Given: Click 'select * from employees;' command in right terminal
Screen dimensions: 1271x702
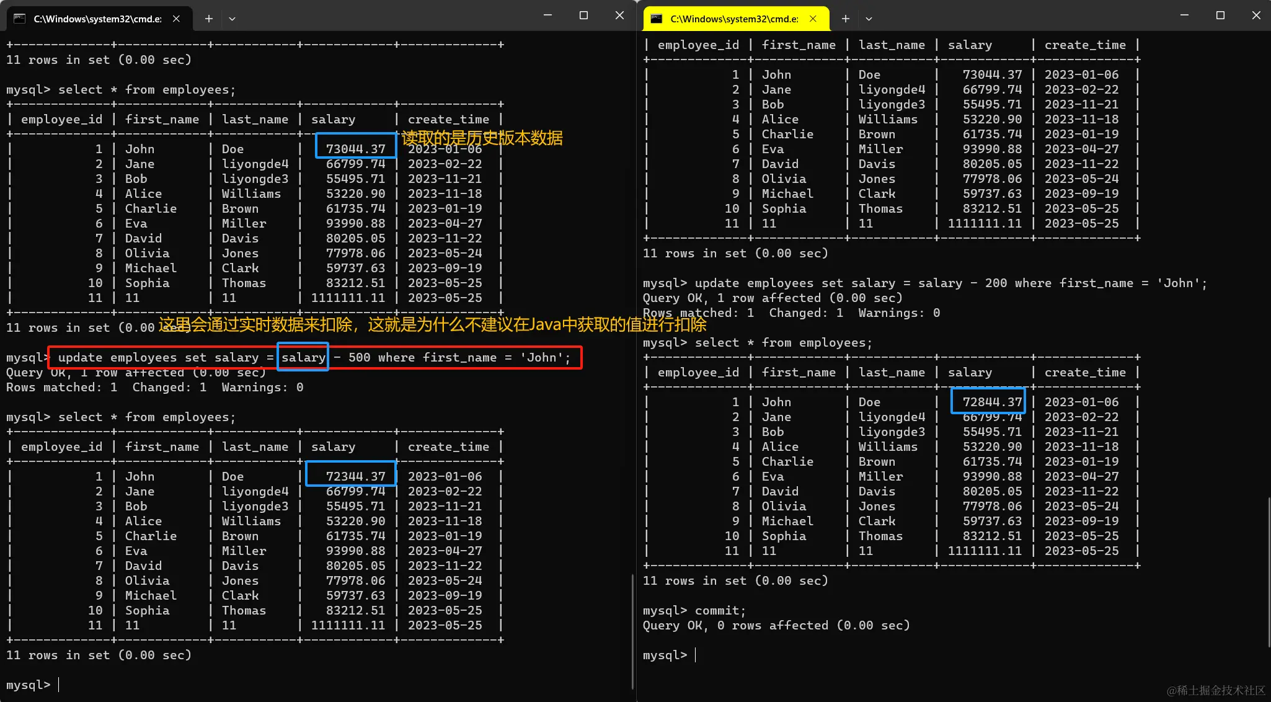Looking at the screenshot, I should 784,342.
